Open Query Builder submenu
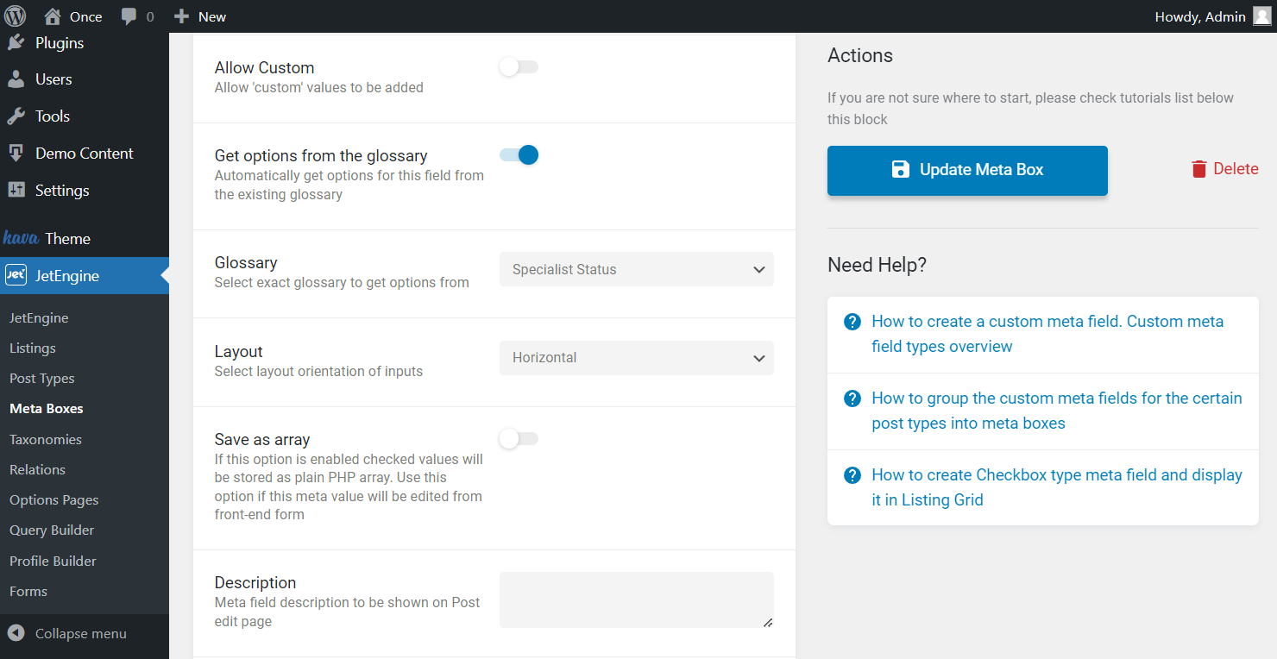This screenshot has width=1277, height=659. pyautogui.click(x=52, y=530)
